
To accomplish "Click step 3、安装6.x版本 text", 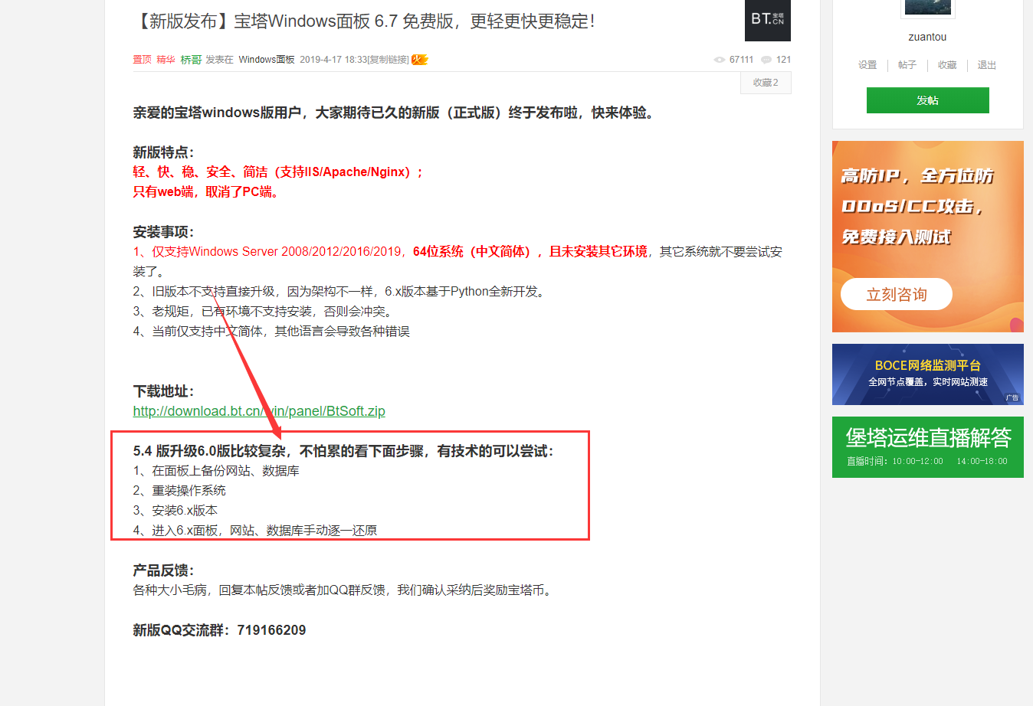I will point(175,511).
